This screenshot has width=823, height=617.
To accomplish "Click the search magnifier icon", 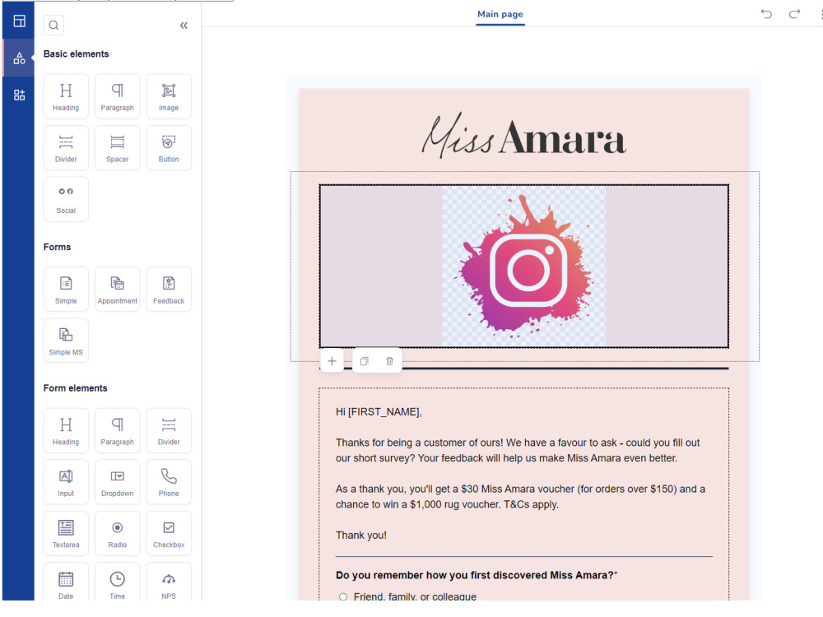I will (x=53, y=26).
